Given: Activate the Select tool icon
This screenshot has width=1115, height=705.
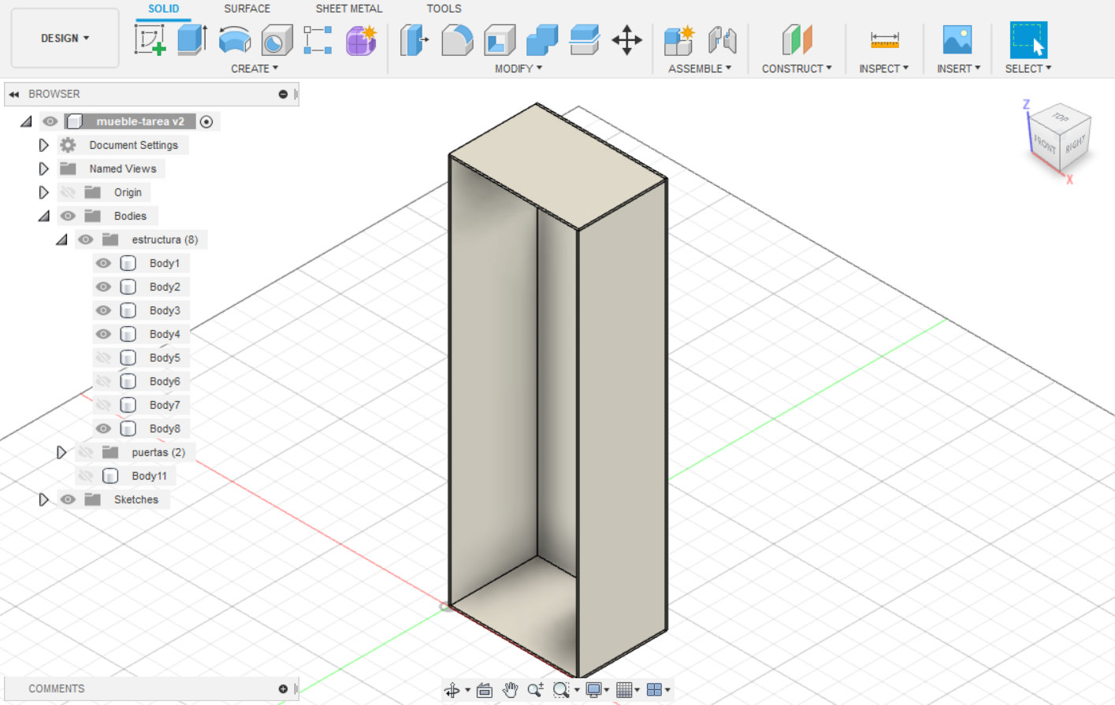Looking at the screenshot, I should pos(1028,39).
